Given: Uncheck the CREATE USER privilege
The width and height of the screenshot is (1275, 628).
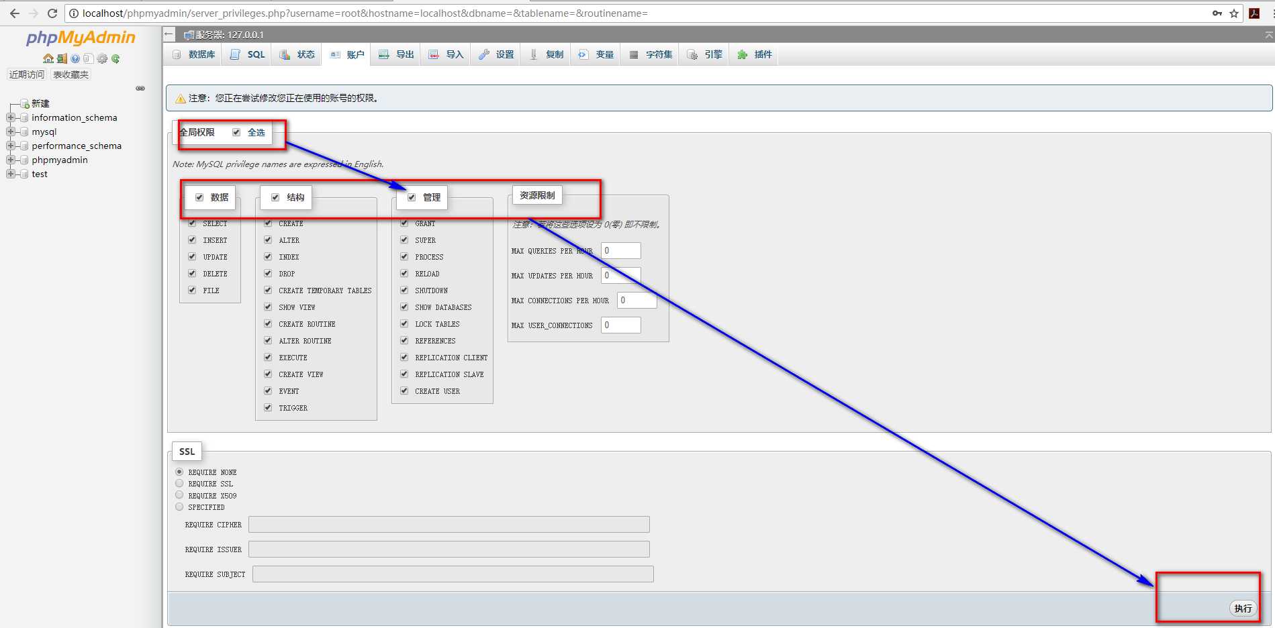Looking at the screenshot, I should [x=404, y=390].
